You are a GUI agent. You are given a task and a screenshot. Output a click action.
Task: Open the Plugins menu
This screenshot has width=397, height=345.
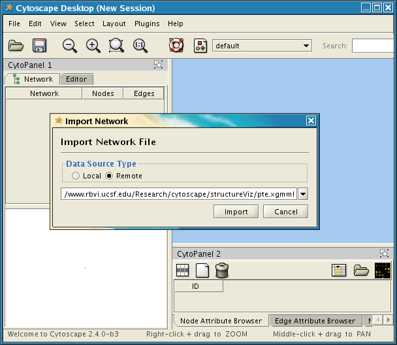(147, 24)
